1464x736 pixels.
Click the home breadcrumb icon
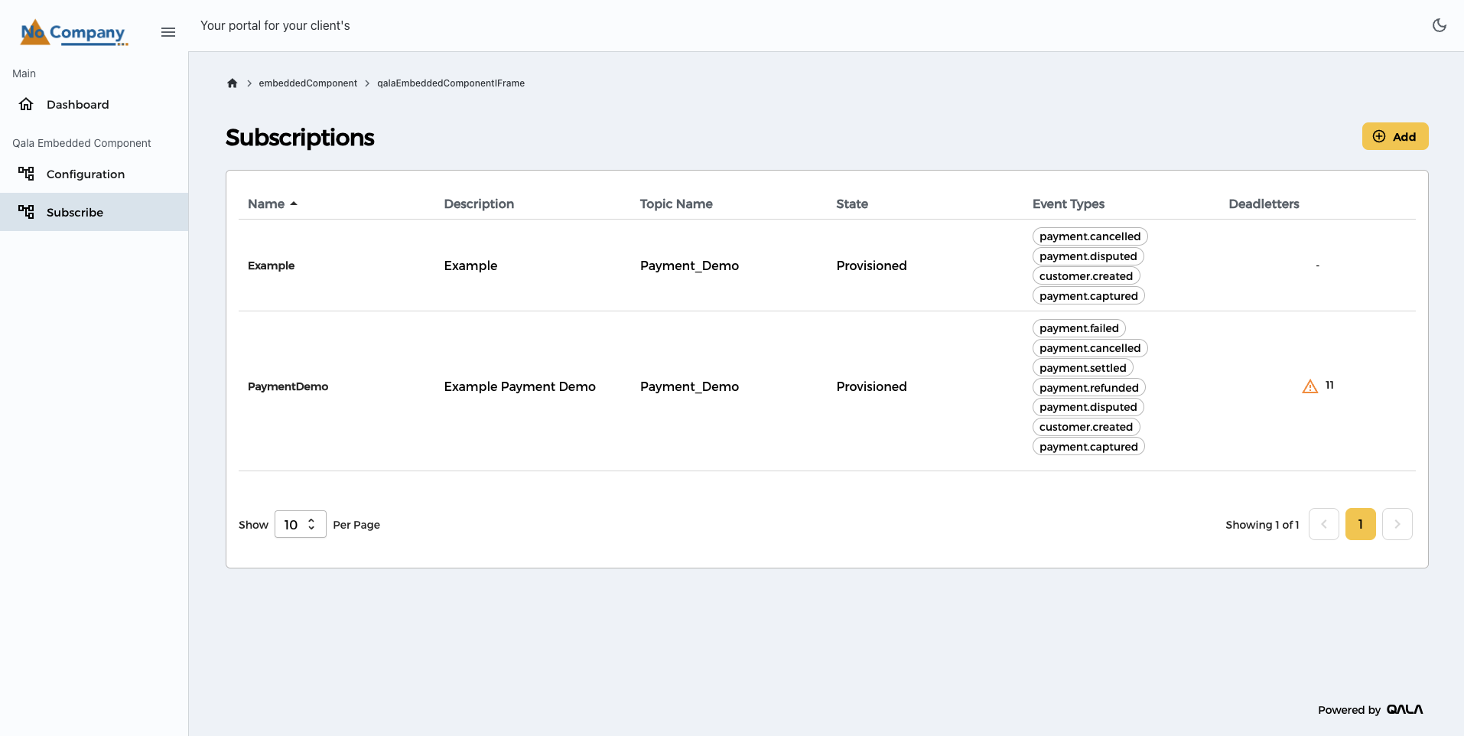pyautogui.click(x=233, y=83)
